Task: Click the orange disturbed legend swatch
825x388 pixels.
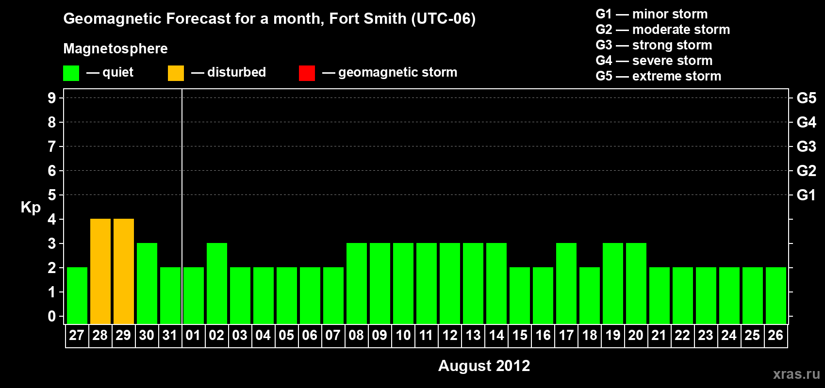Action: pyautogui.click(x=176, y=73)
